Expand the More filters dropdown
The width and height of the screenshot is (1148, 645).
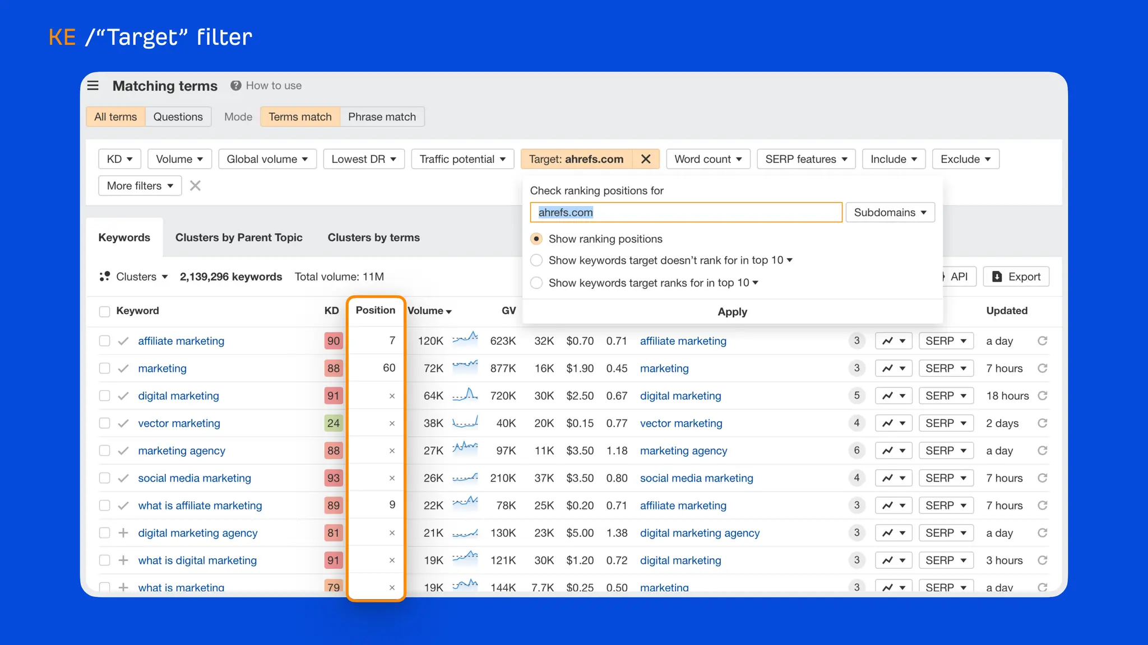coord(140,186)
